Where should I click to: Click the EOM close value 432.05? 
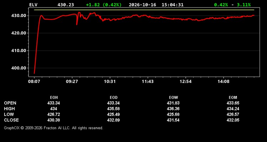point(233,120)
